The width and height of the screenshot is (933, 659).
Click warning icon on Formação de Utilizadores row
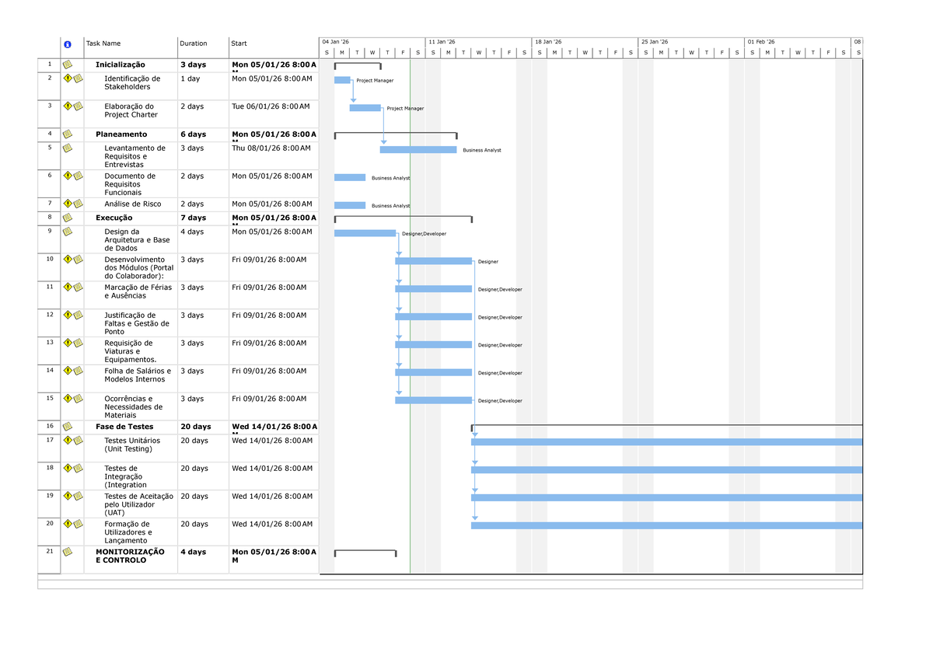tap(68, 524)
